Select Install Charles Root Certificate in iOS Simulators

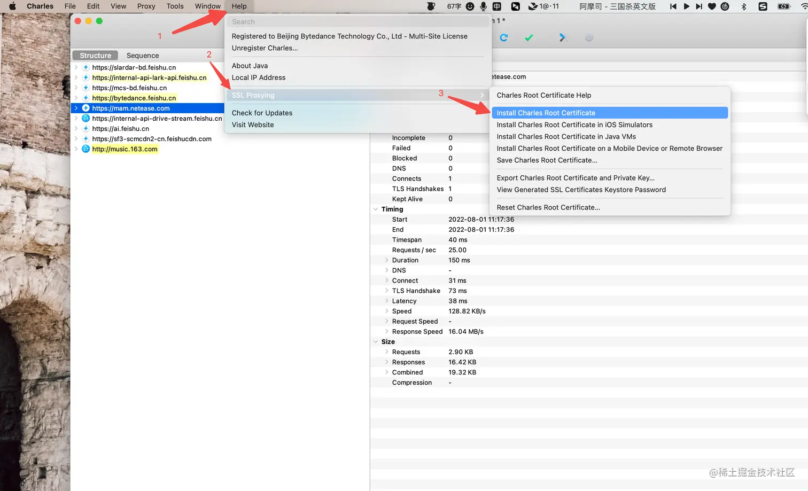tap(610, 124)
